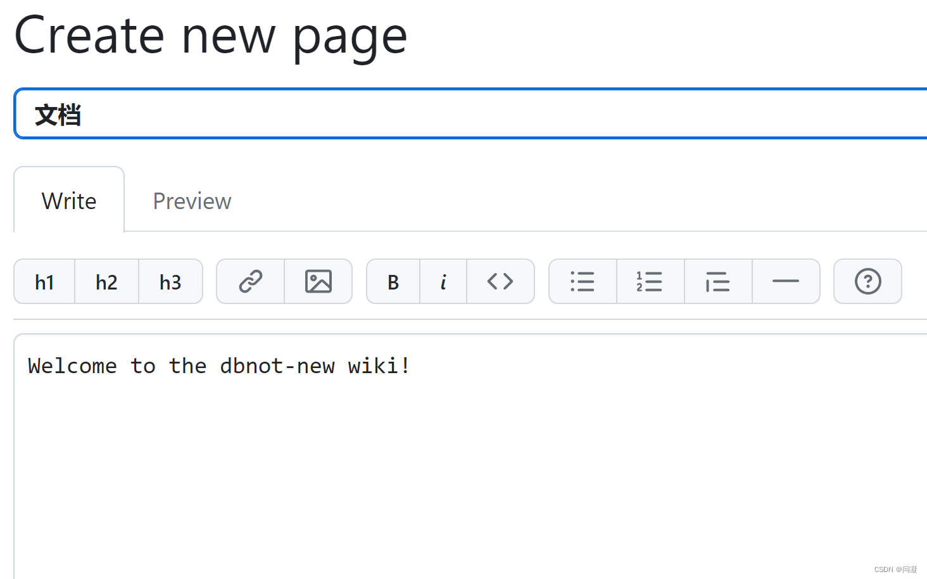Insert a horizontal rule line
The image size is (927, 579).
786,281
